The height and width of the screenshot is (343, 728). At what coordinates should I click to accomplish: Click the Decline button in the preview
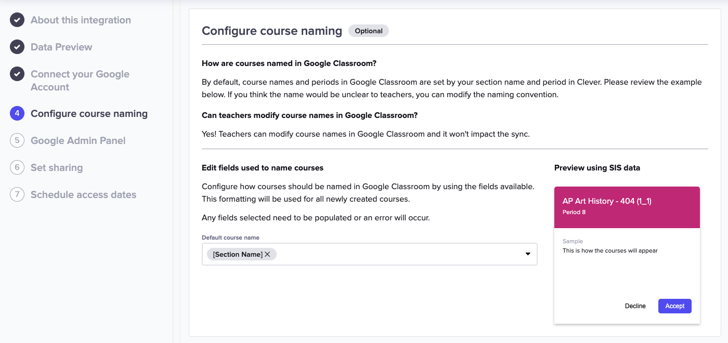635,306
